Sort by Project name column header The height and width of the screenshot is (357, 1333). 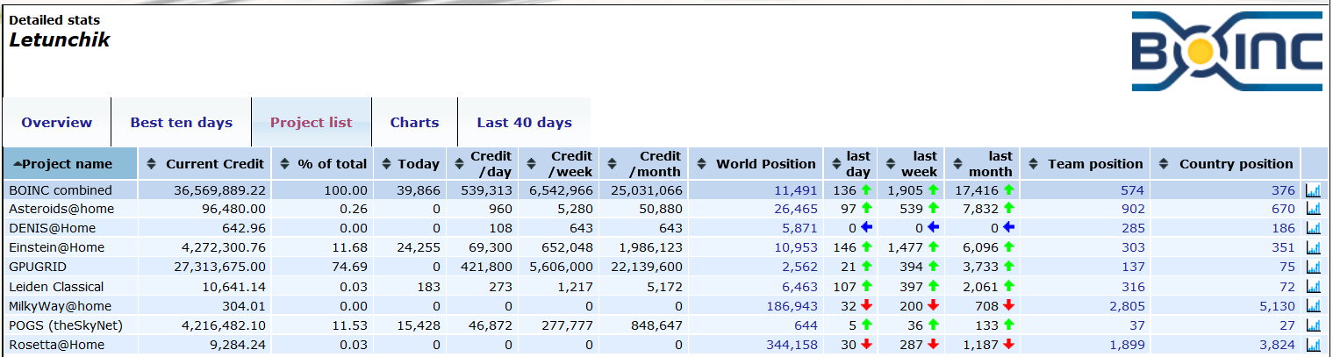click(x=70, y=164)
